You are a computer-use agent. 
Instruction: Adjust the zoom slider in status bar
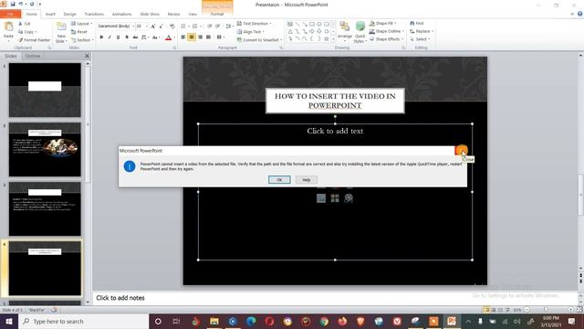(x=546, y=310)
